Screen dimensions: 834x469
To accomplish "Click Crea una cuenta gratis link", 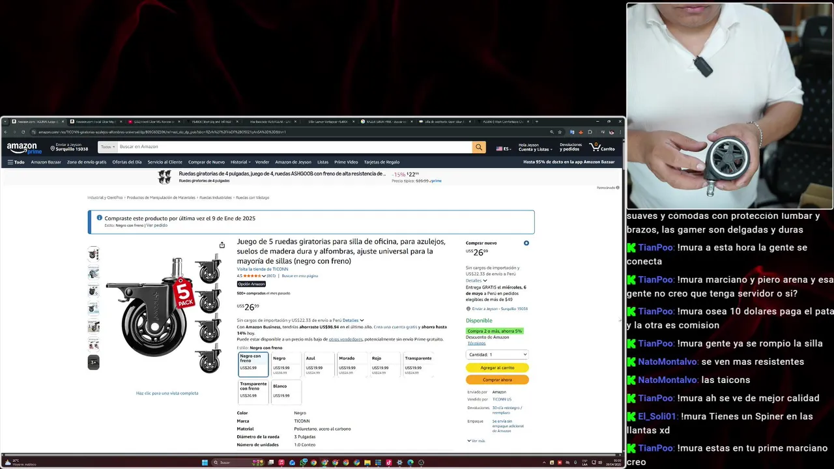I will 395,327.
